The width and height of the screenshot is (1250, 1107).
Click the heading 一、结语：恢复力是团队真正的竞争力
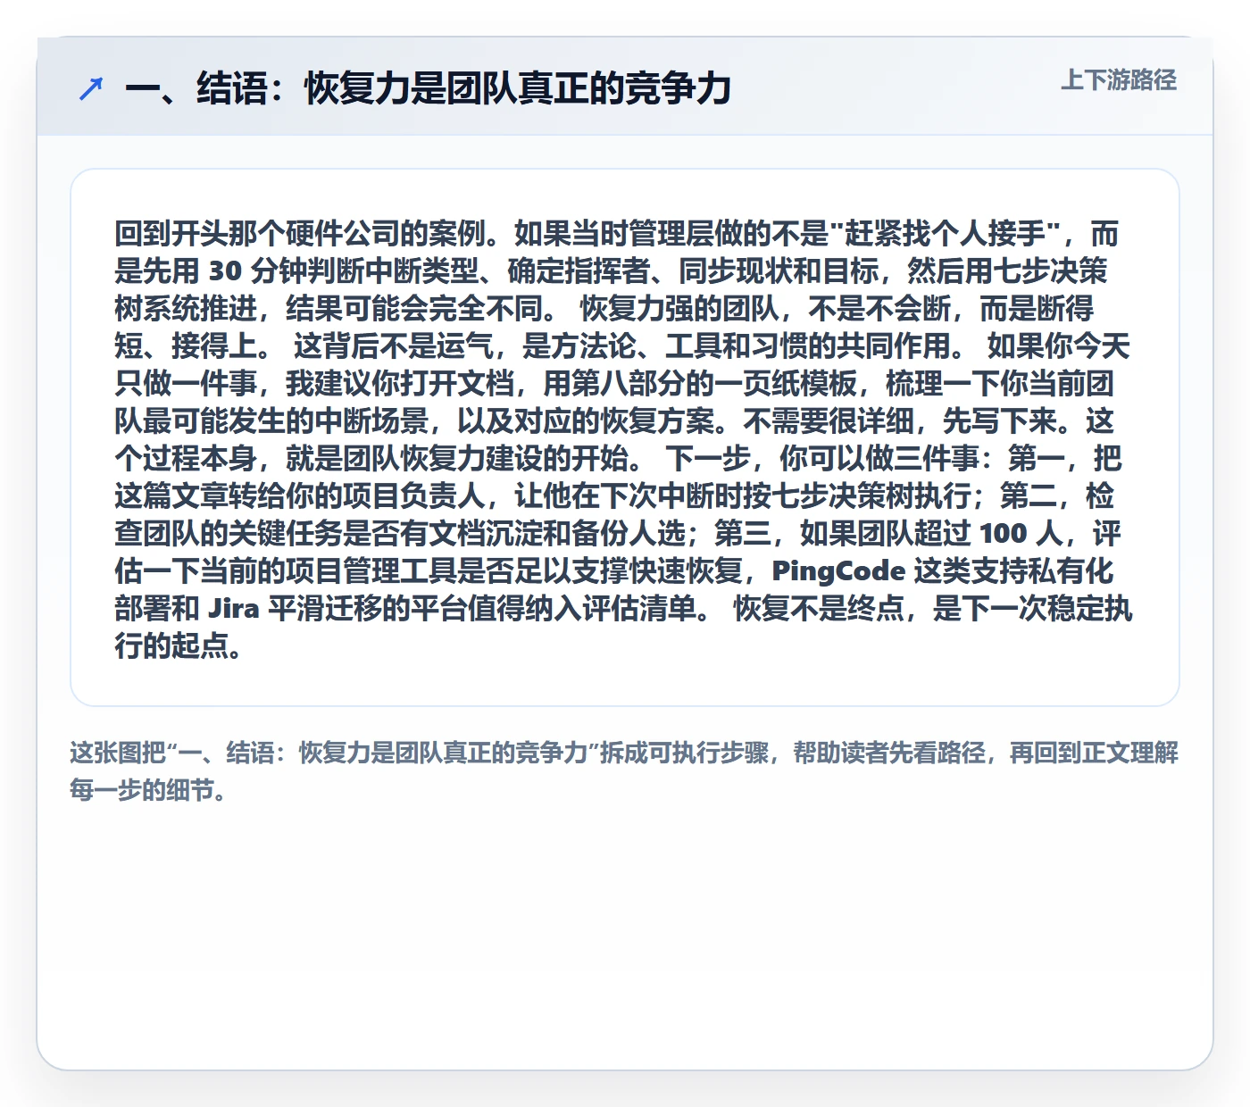pyautogui.click(x=429, y=88)
